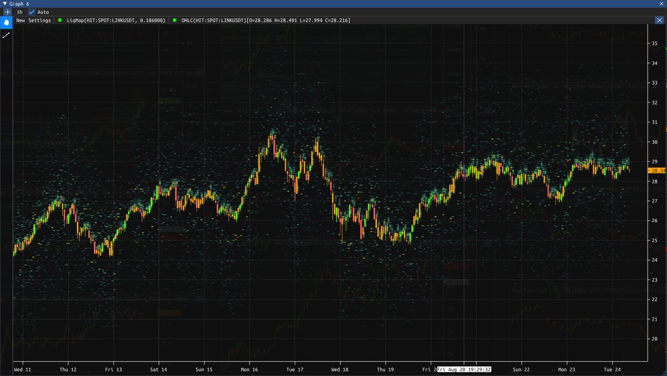Click the orange 28.54 current price tag
The image size is (667, 376).
(x=658, y=171)
